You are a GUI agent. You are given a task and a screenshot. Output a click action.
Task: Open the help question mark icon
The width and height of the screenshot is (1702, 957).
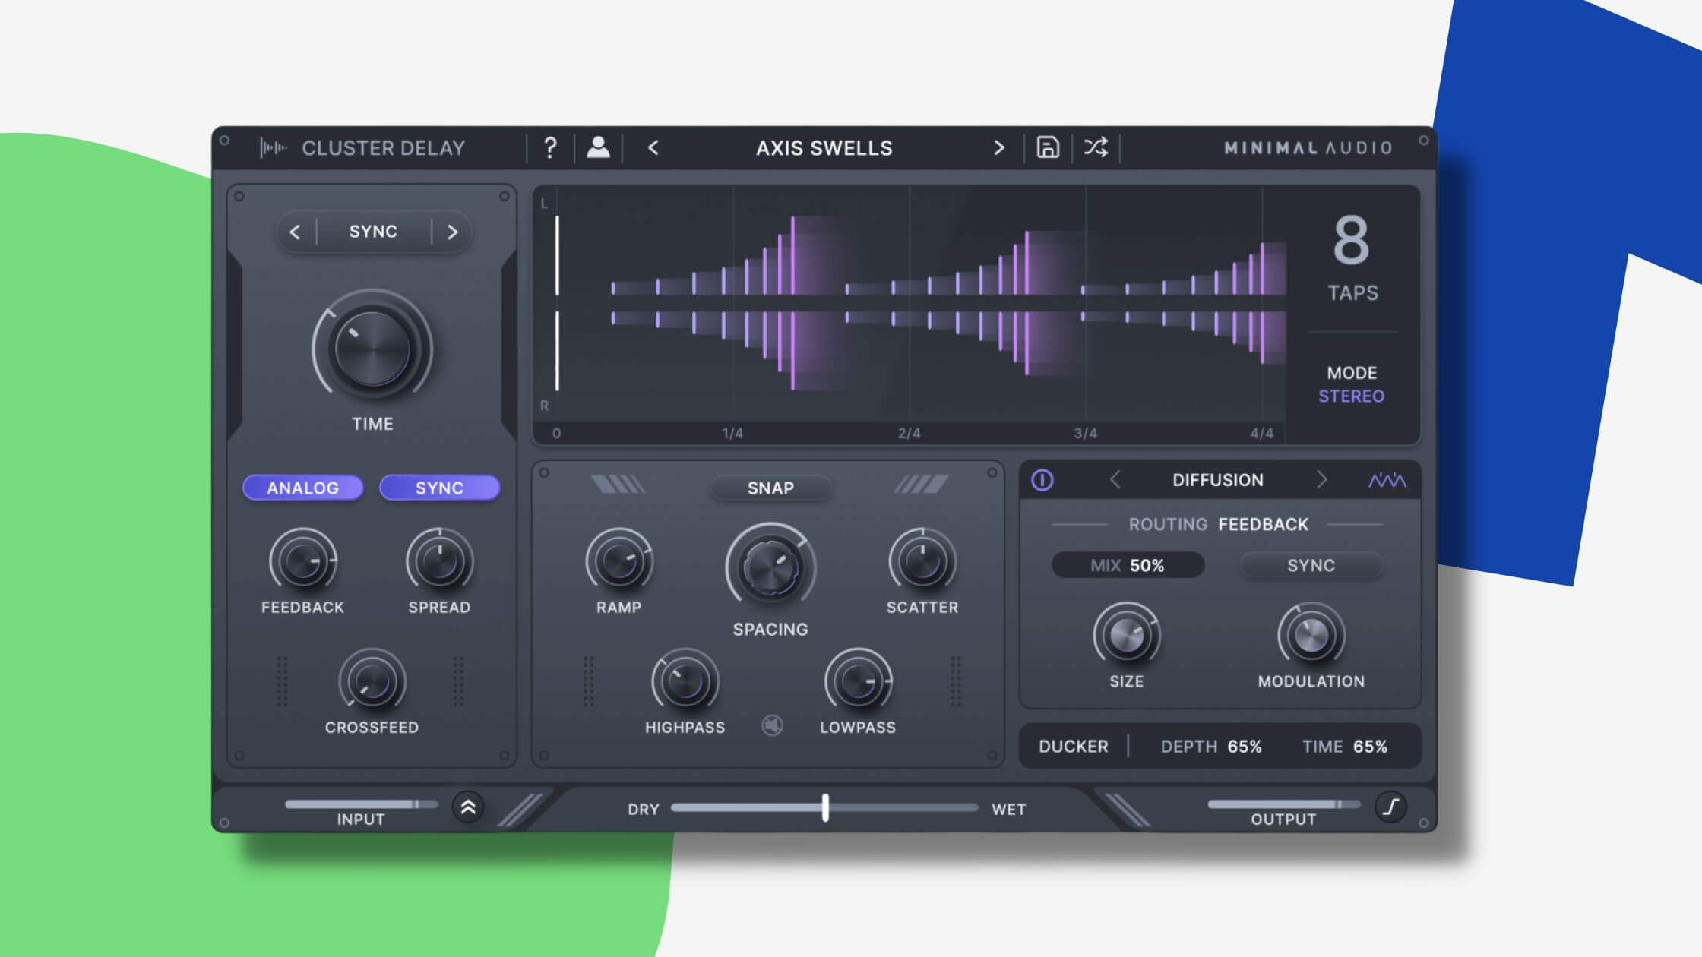(x=551, y=147)
